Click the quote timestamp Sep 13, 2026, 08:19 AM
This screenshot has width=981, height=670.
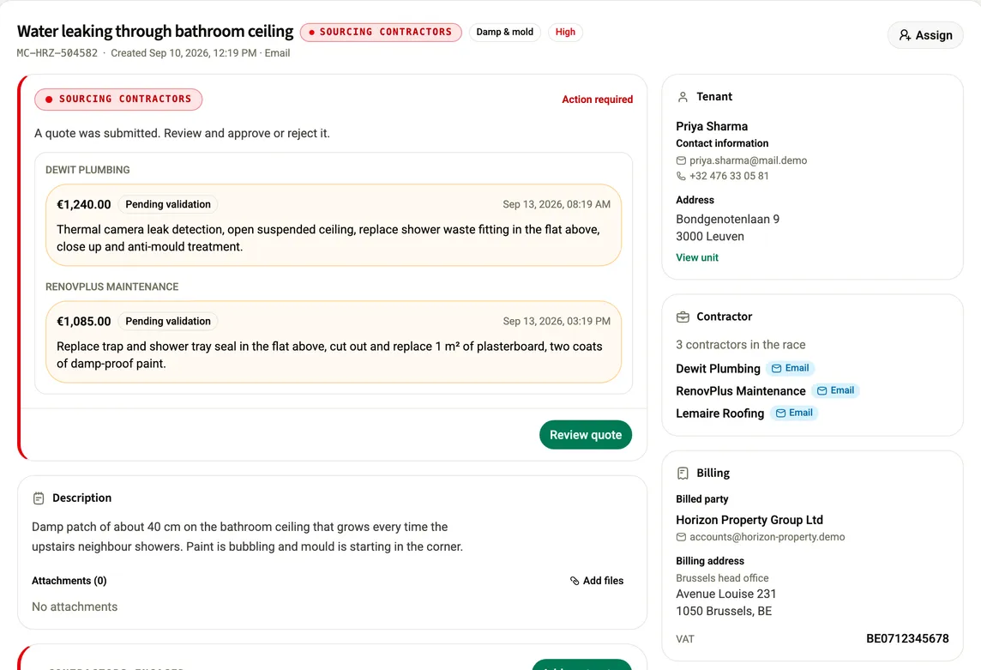click(x=557, y=204)
